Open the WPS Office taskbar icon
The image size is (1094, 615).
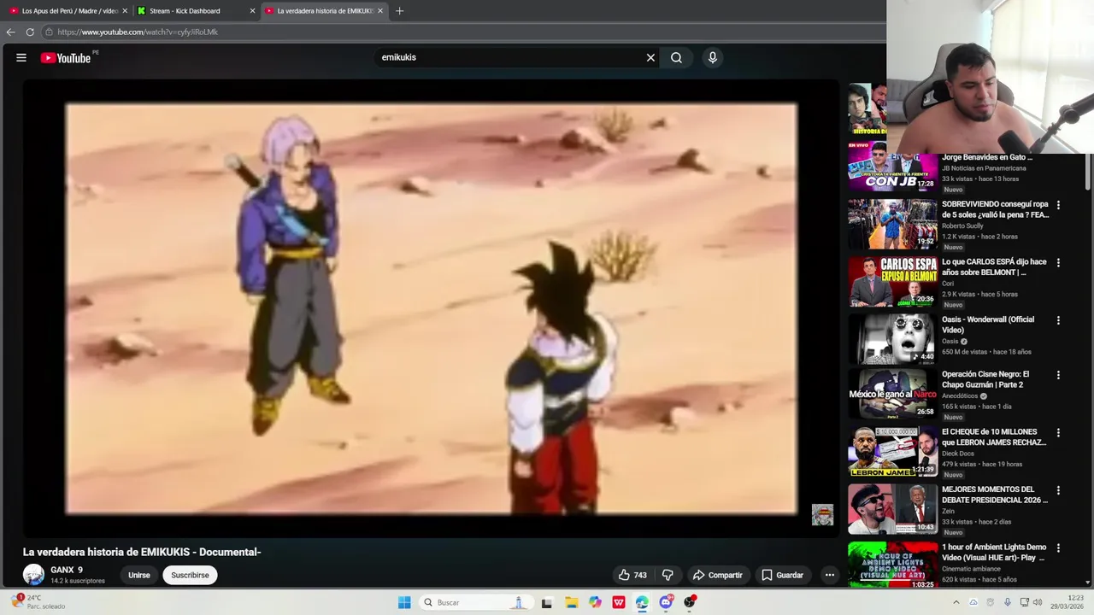pyautogui.click(x=619, y=602)
